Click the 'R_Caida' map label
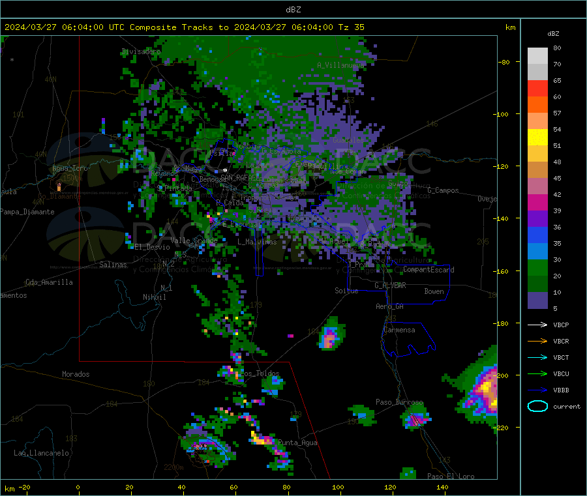Viewport: 587px width, 496px height. 230,203
